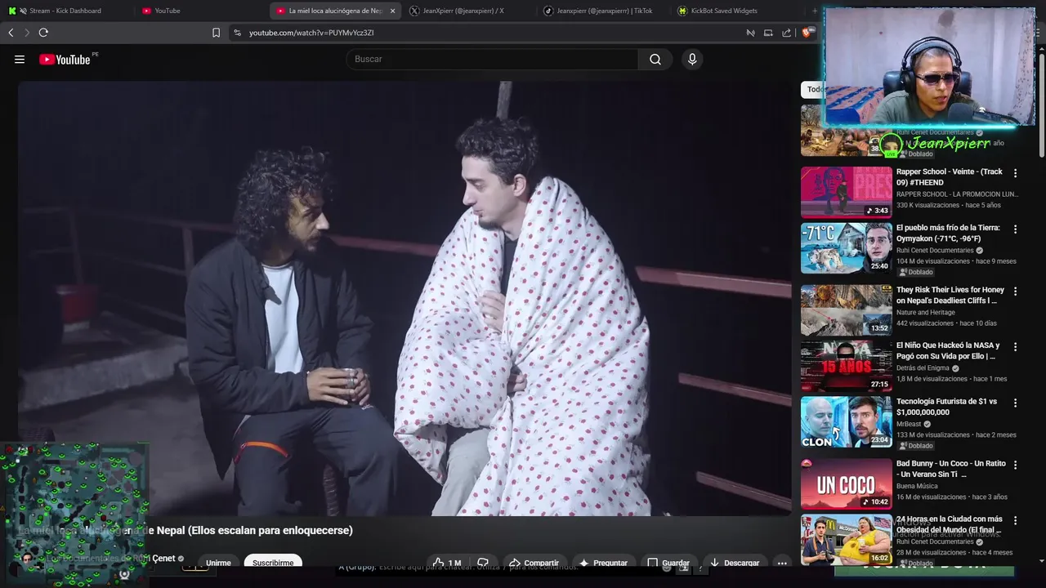
Task: Click the Preguntar button
Action: [603, 563]
